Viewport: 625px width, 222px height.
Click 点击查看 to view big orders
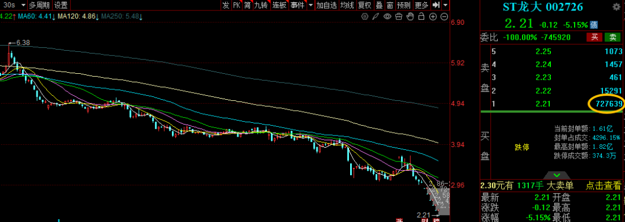point(603,185)
